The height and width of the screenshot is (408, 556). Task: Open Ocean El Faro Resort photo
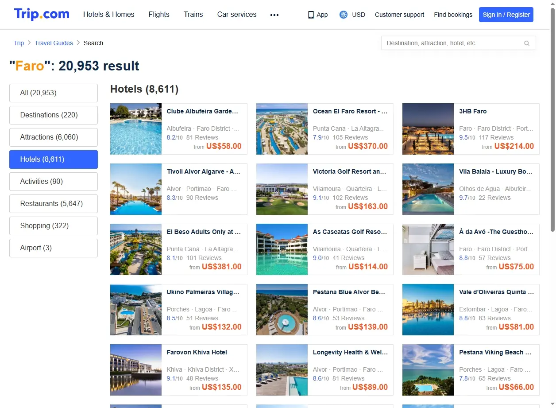click(x=282, y=129)
